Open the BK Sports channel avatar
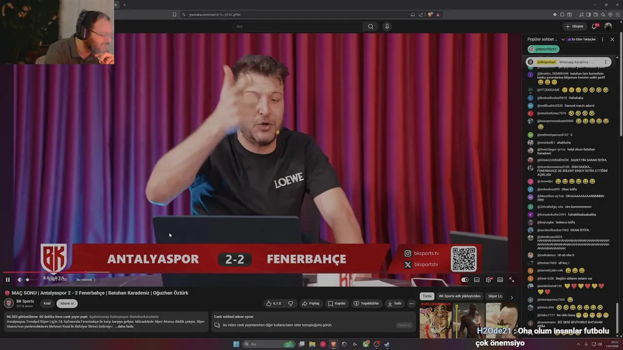623x350 pixels. [x=9, y=303]
